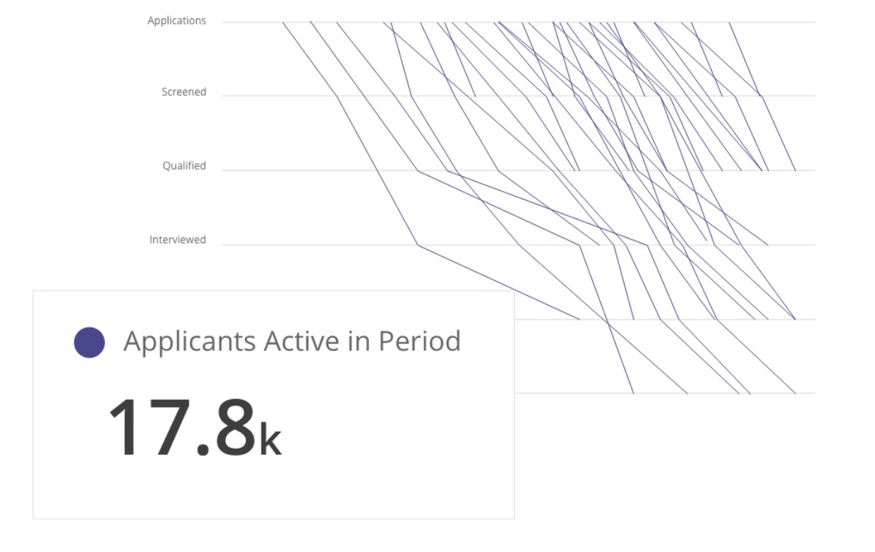875x552 pixels.
Task: Click Qualified gridline left of the funnel lines
Action: pyautogui.click(x=317, y=170)
